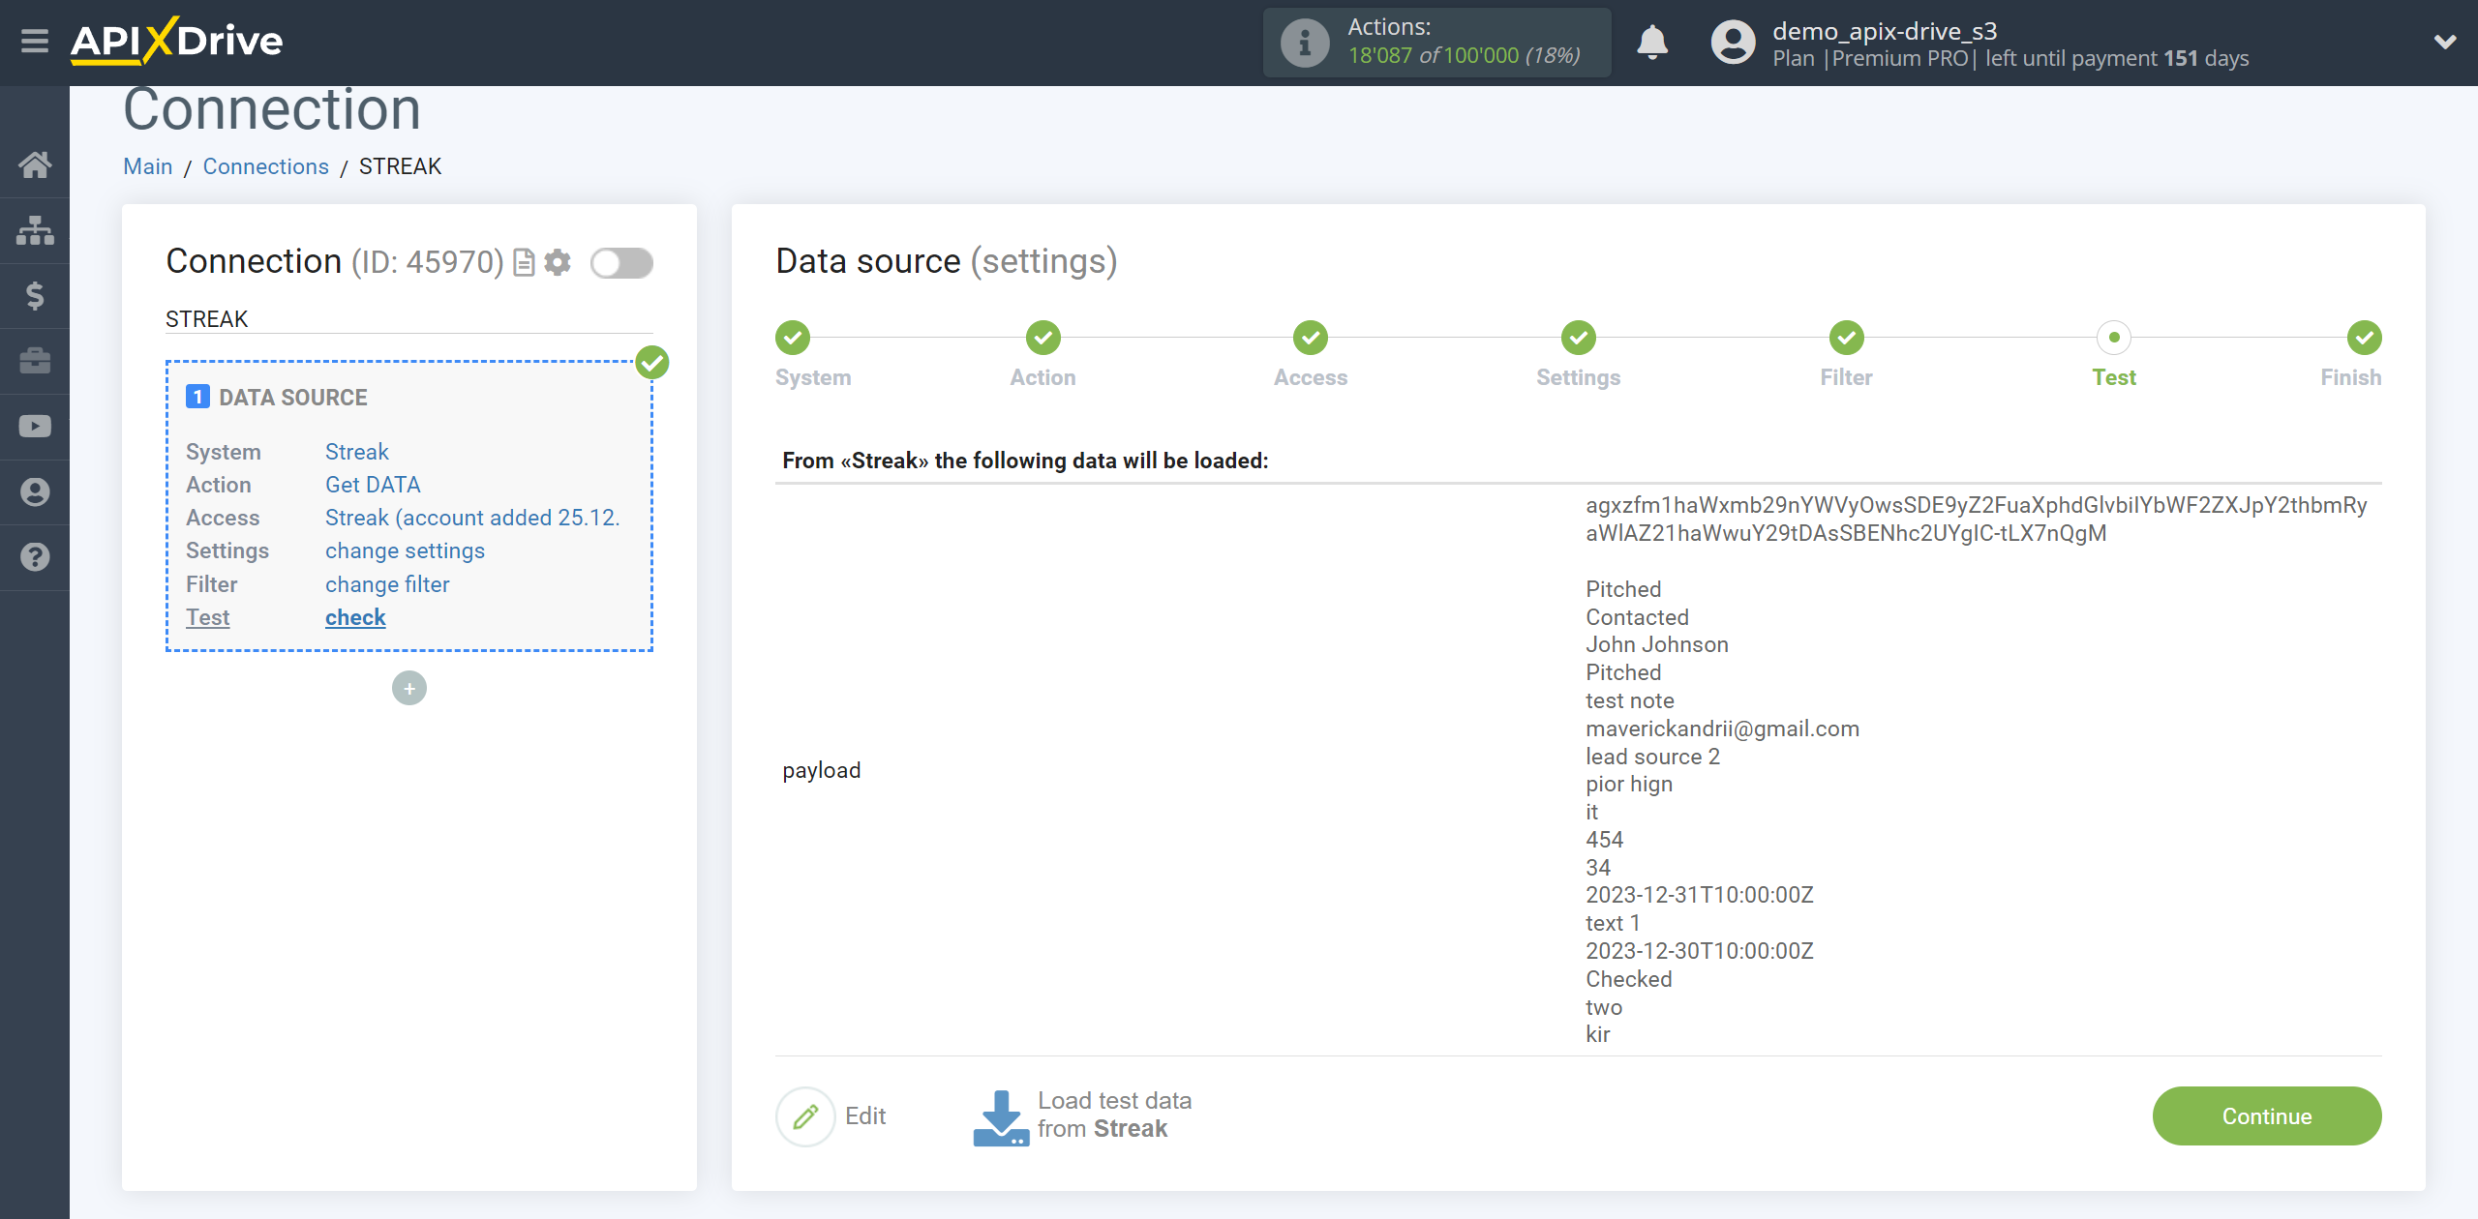Click the check test link

(355, 617)
